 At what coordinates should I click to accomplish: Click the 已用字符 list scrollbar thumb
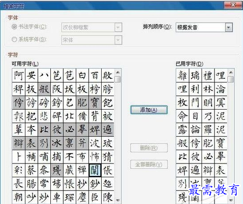(x=231, y=79)
